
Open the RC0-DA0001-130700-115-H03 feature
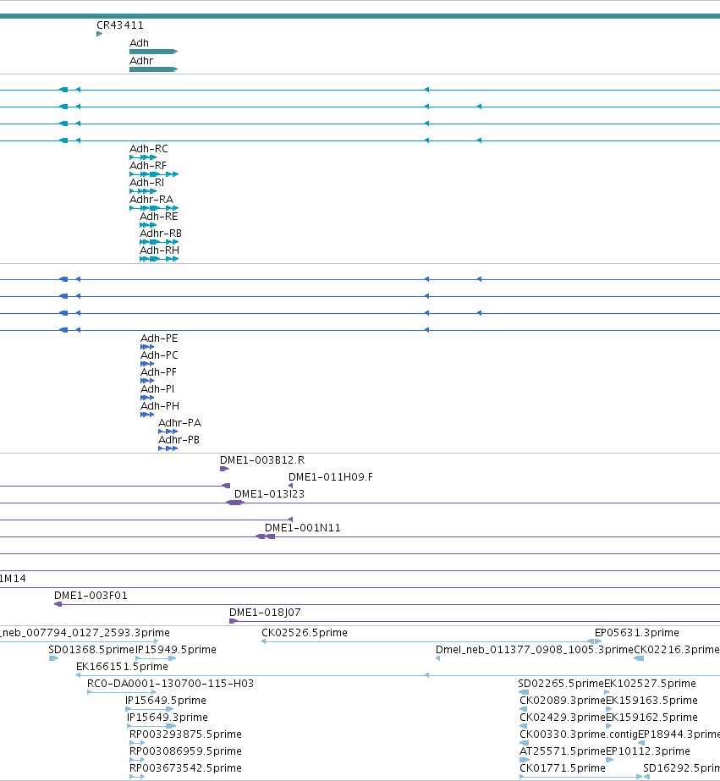pos(122,692)
